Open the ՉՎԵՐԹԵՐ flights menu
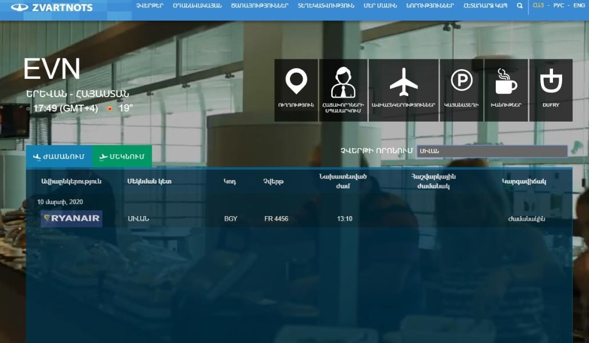 pos(150,6)
